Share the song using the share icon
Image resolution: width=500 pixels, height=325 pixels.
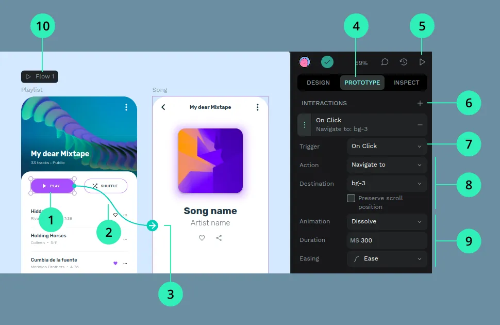(219, 238)
